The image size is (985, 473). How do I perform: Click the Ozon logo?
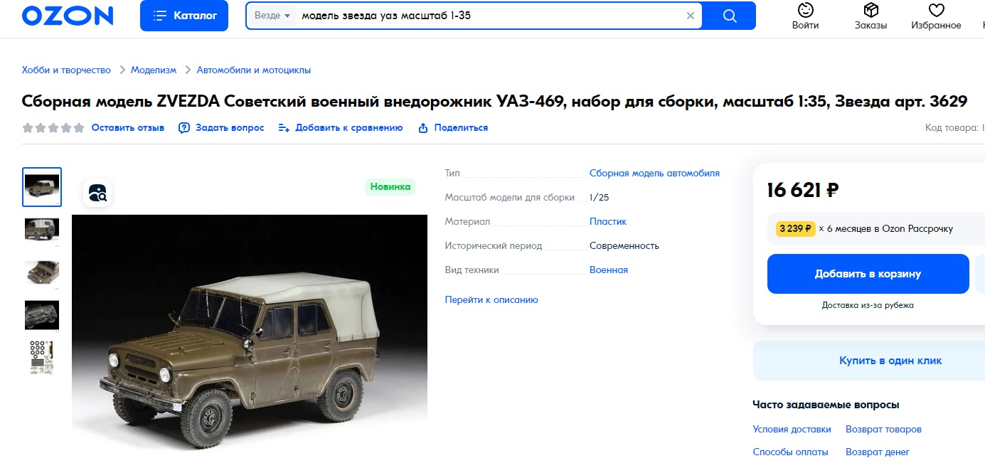pos(68,16)
